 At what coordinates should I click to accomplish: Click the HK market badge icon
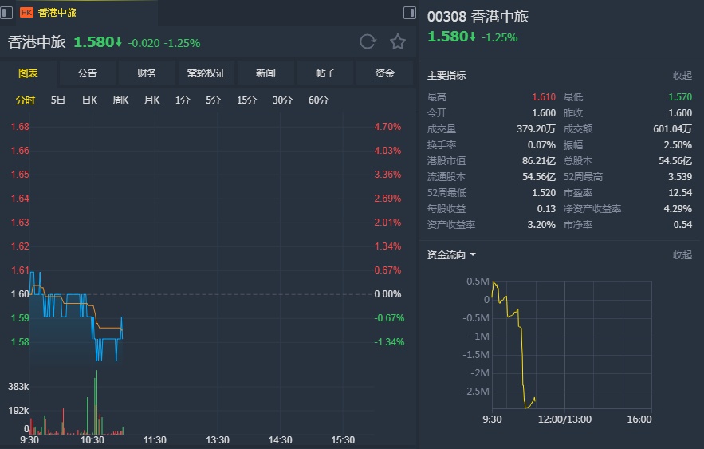[26, 13]
